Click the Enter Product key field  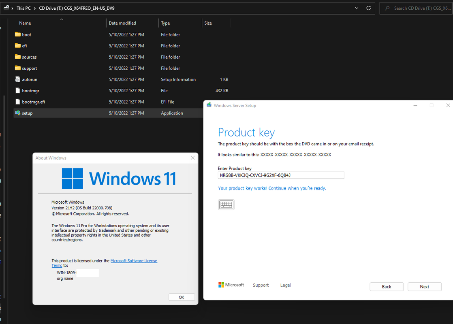281,175
